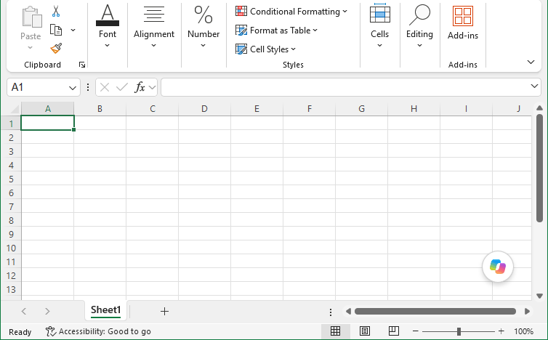Open Format as Table gallery

click(x=276, y=31)
